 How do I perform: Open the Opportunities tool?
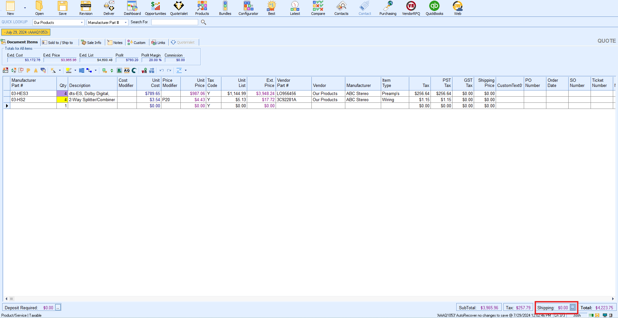pos(155,8)
